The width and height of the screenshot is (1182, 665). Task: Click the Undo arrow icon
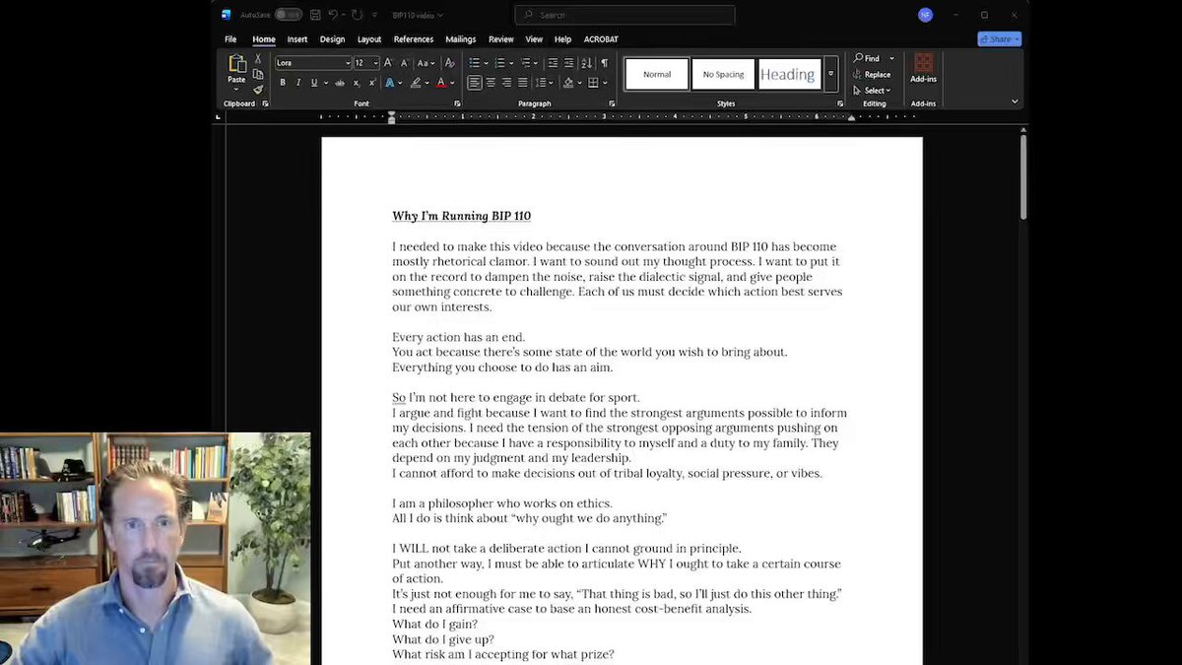[x=334, y=15]
